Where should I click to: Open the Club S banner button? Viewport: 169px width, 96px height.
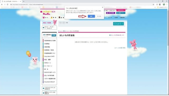pyautogui.click(x=118, y=24)
